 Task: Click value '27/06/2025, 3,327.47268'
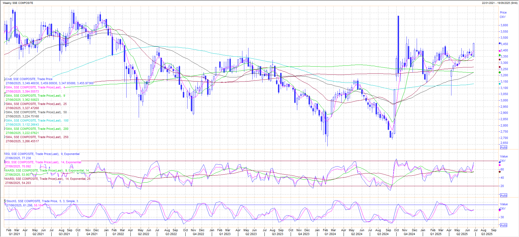[x=22, y=108]
